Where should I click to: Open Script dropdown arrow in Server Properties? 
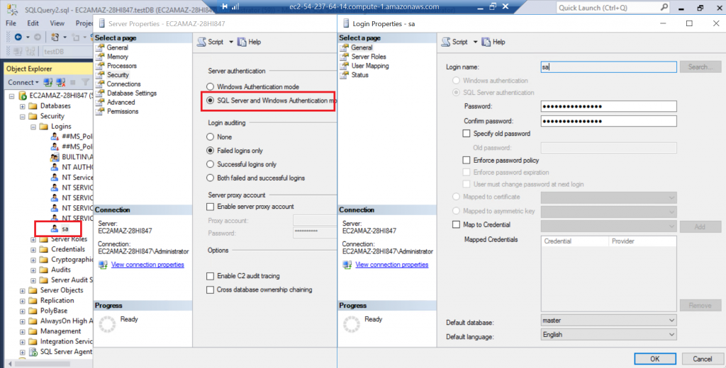point(231,42)
